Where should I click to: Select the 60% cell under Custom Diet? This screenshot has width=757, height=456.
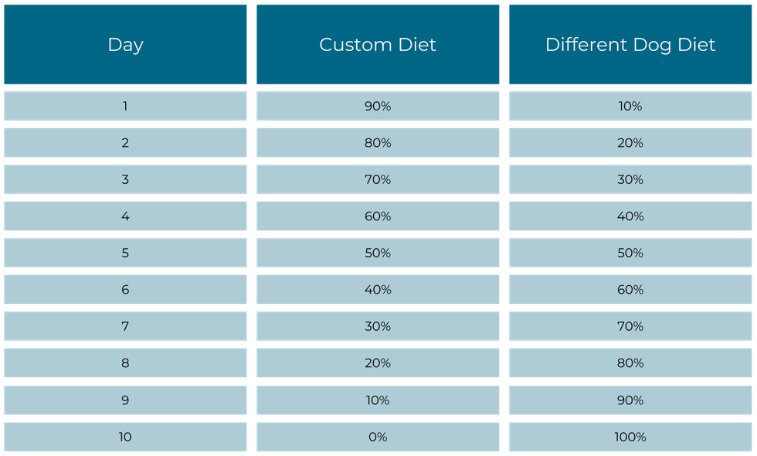click(378, 216)
